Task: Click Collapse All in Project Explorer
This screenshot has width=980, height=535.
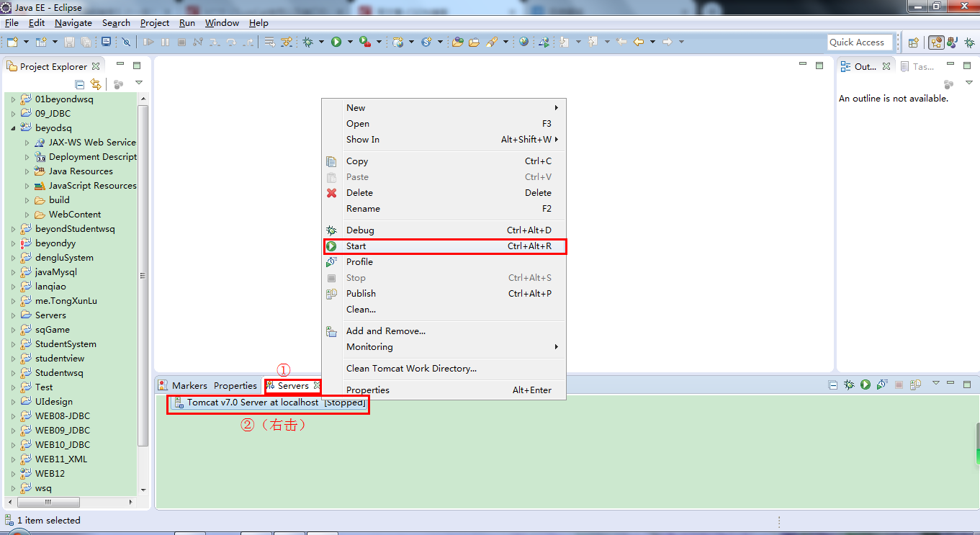Action: 80,84
